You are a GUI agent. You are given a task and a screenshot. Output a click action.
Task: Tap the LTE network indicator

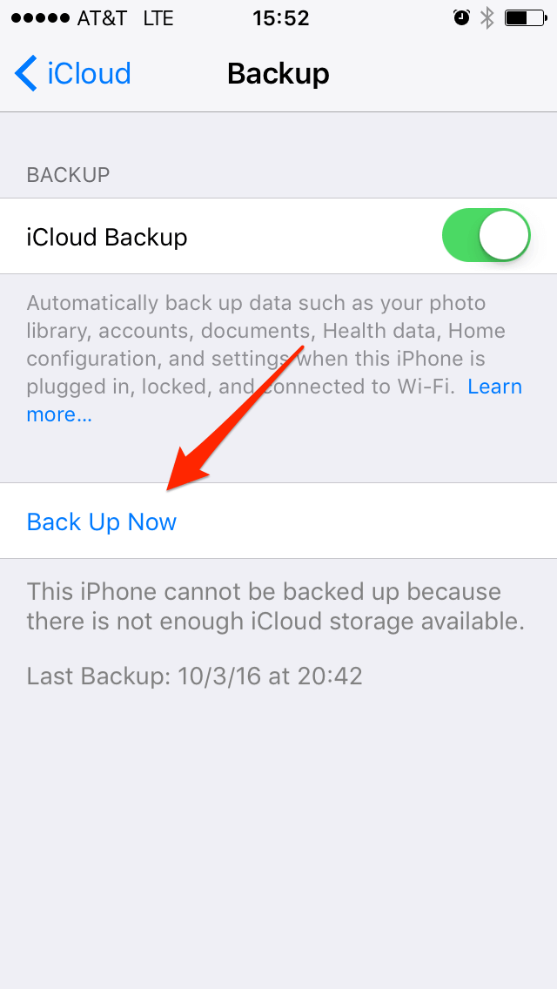[x=158, y=18]
